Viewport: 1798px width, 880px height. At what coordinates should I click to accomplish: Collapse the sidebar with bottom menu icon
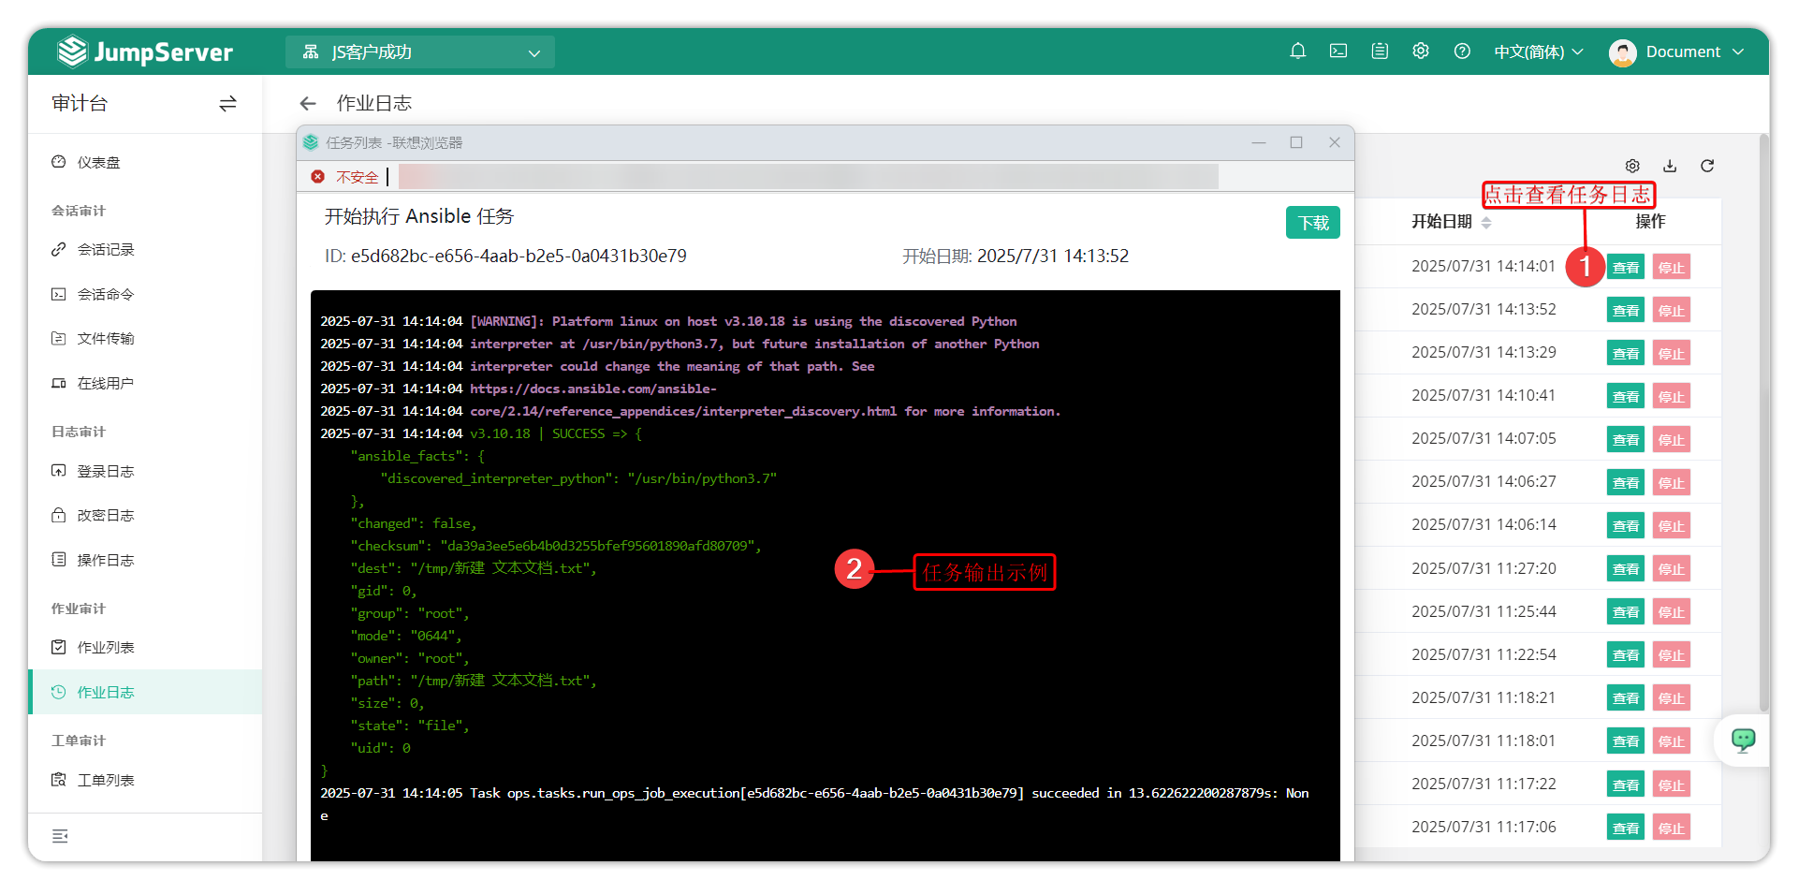[60, 836]
